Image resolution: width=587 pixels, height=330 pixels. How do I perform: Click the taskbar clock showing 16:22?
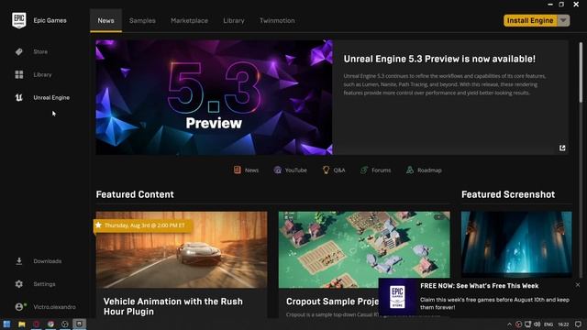(563, 324)
